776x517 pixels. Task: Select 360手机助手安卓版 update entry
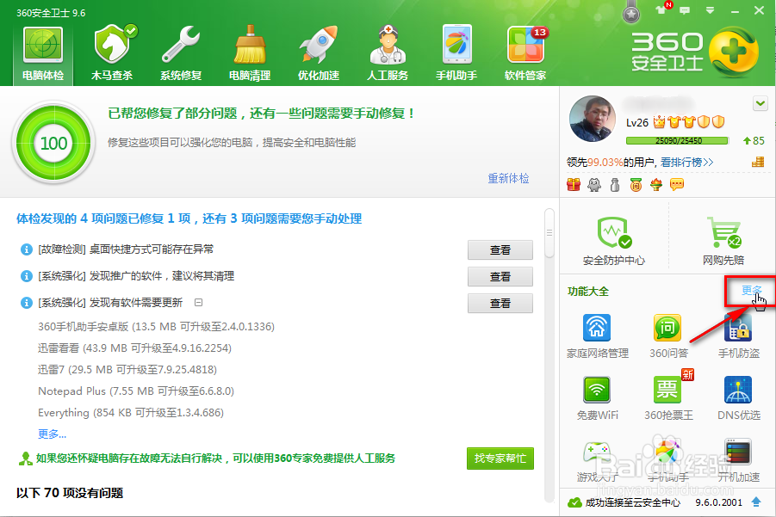coord(157,327)
